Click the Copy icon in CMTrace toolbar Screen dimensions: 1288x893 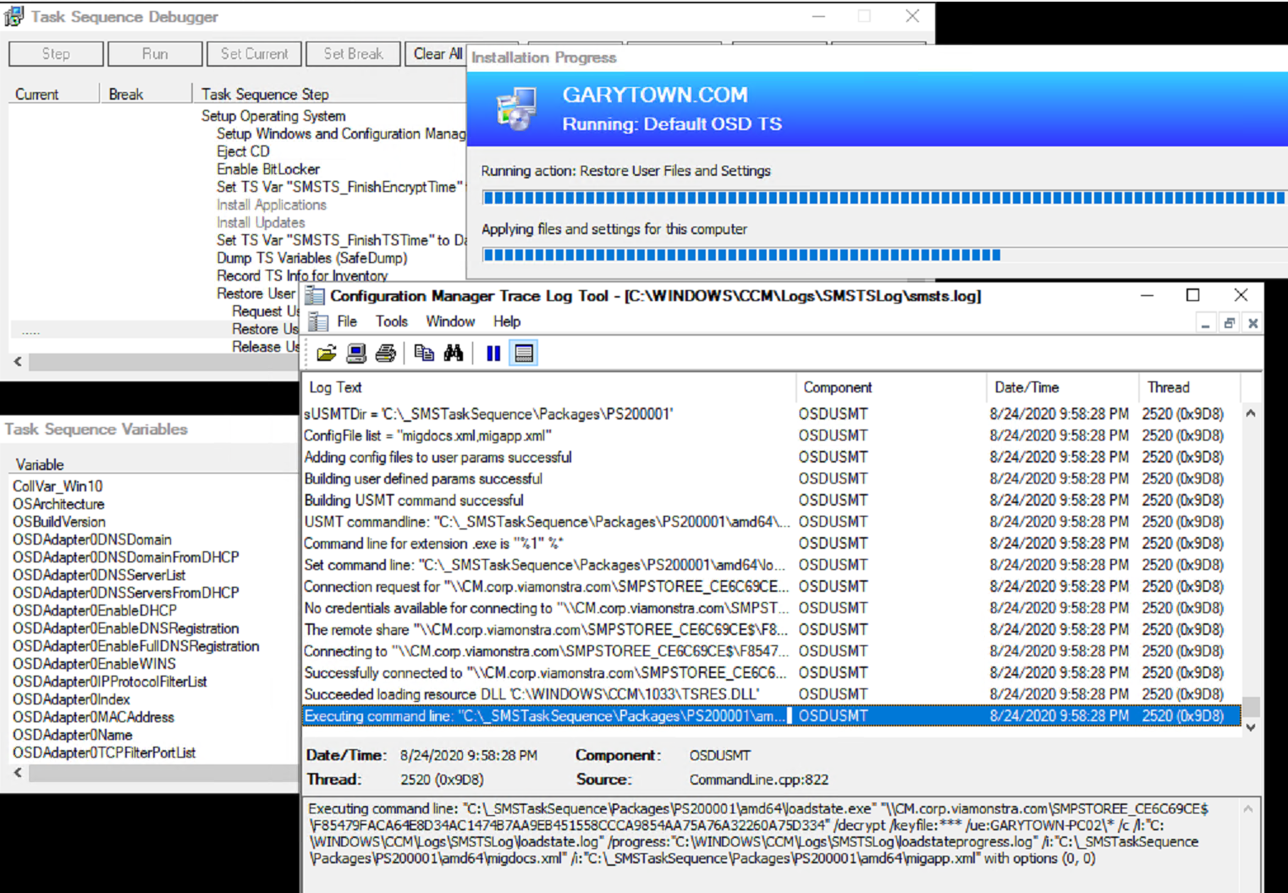pyautogui.click(x=424, y=353)
